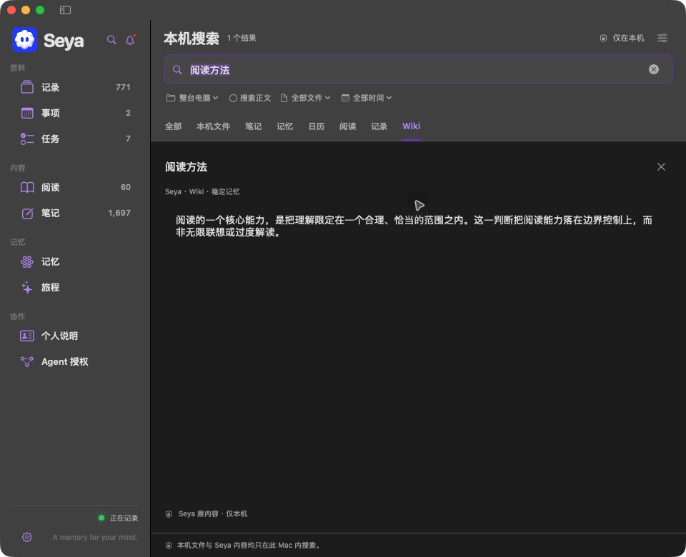Clear the search field with the X icon
Viewport: 686px width, 557px height.
[654, 69]
